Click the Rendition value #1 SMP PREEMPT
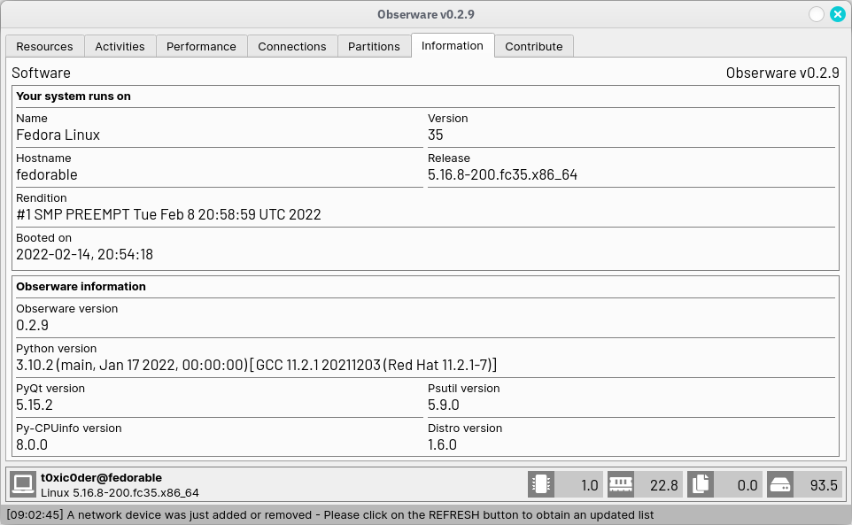852x525 pixels. (168, 214)
